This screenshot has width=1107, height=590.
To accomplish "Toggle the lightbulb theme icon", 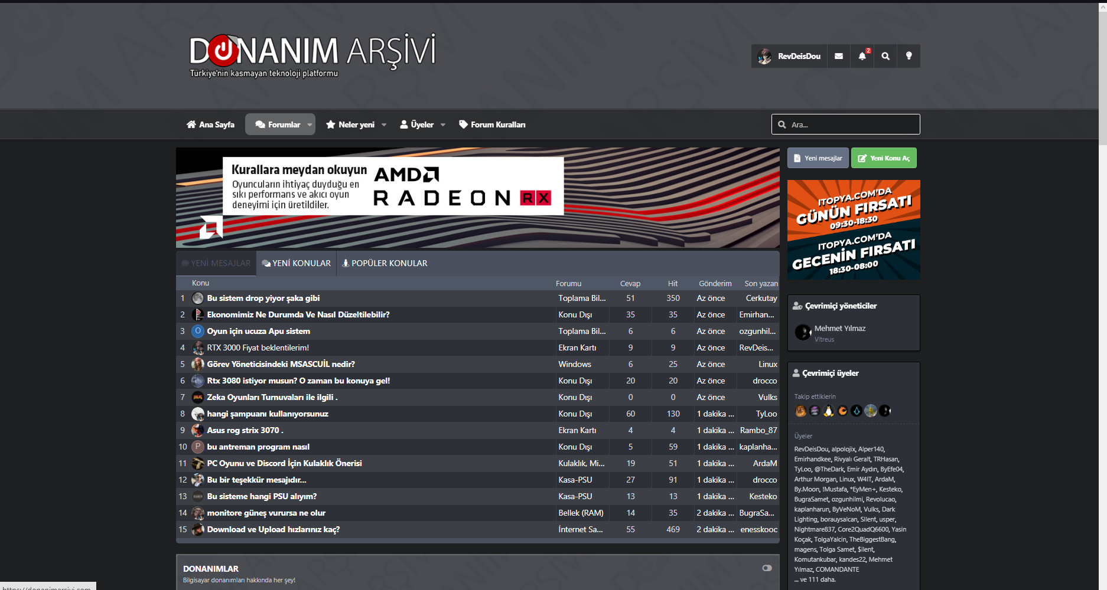I will coord(909,56).
